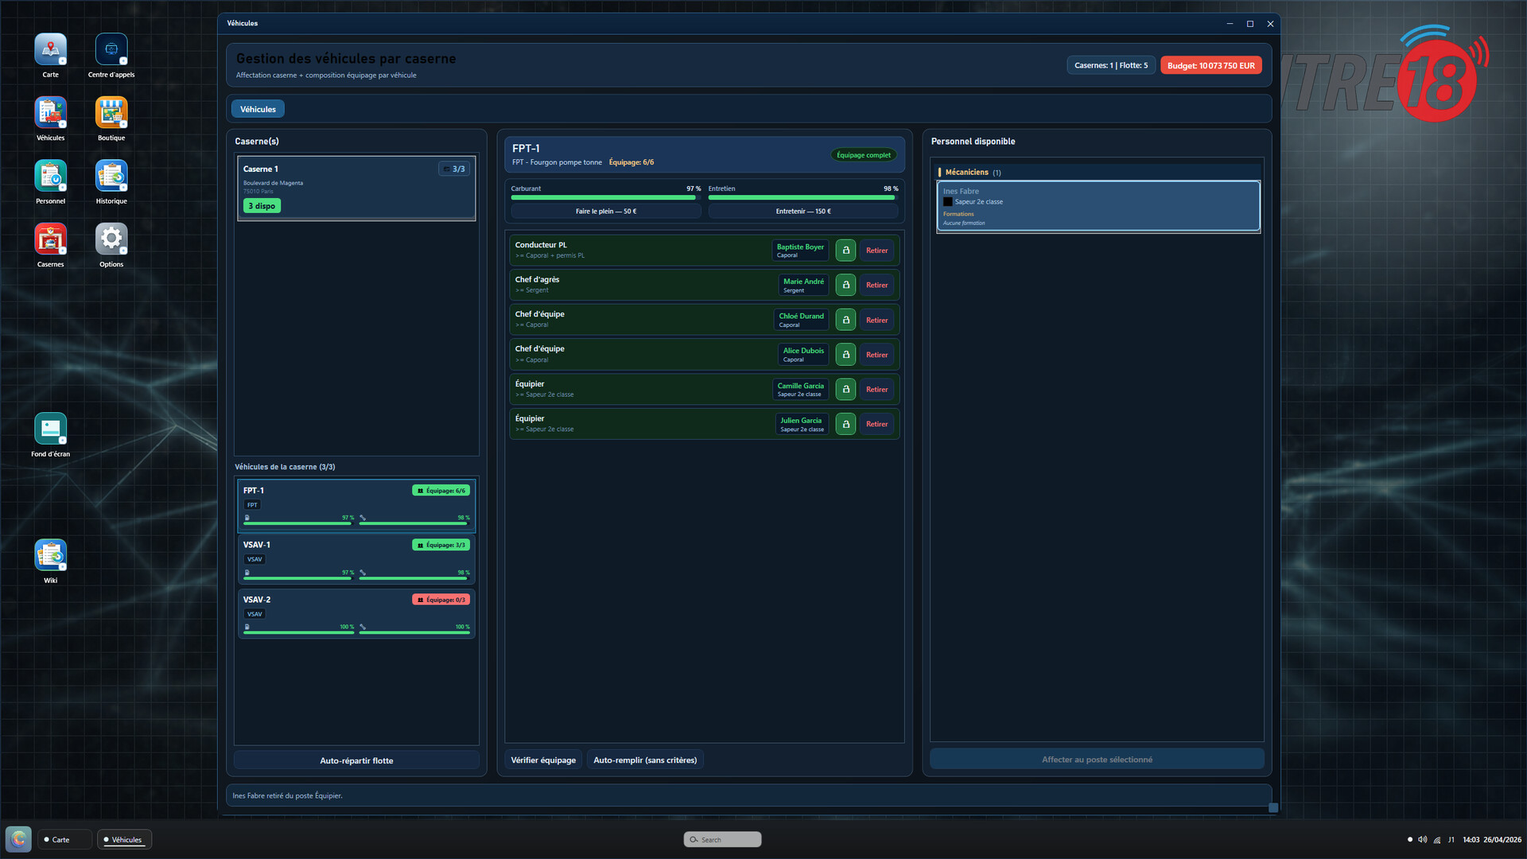
Task: Switch to the Véhicules tab
Action: click(x=258, y=109)
